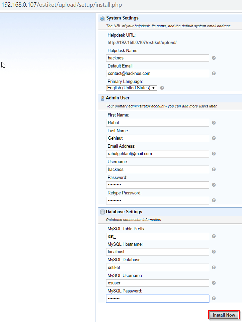Image resolution: width=242 pixels, height=322 pixels.
Task: Click the browser address bar URL
Action: click(62, 5)
